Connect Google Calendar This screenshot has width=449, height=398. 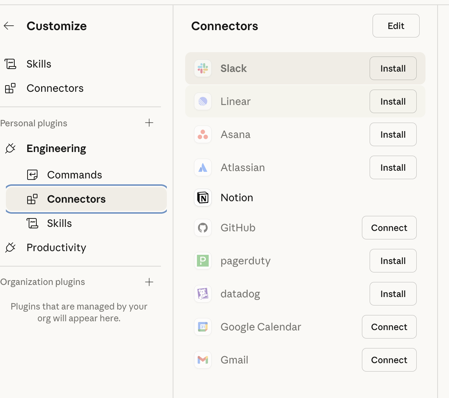389,327
